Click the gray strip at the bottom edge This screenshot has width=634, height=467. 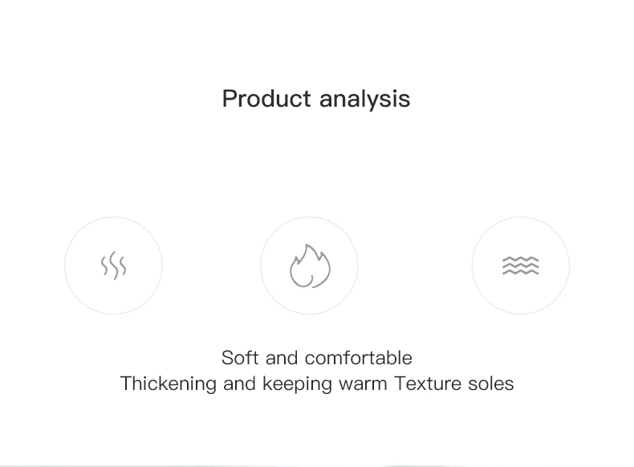317,465
